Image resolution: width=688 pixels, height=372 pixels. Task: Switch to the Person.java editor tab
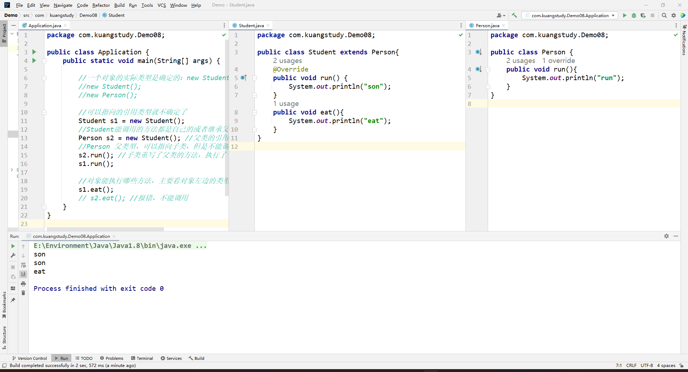click(x=487, y=25)
